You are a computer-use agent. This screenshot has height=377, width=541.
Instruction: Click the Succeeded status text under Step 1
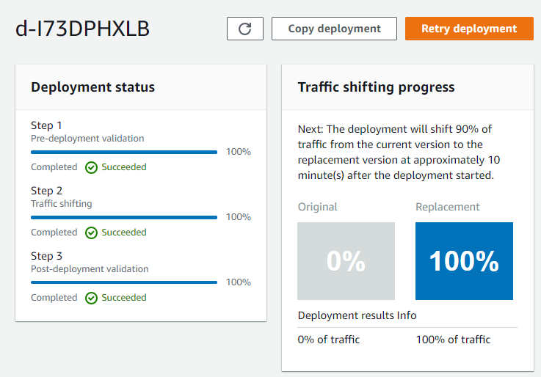pyautogui.click(x=124, y=167)
